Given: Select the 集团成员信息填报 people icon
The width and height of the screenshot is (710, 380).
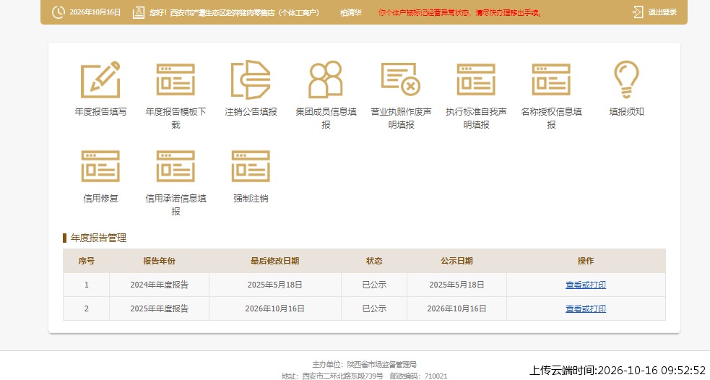Looking at the screenshot, I should coord(326,79).
